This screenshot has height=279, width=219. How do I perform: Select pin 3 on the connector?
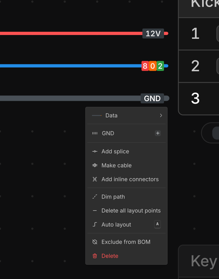(x=195, y=99)
